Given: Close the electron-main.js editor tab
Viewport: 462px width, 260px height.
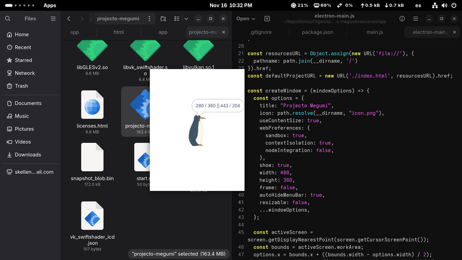Looking at the screenshot, I should point(455,32).
